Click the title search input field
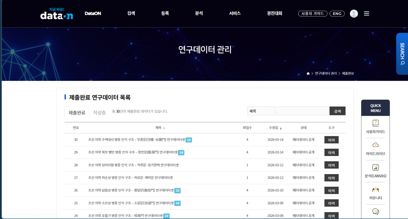The height and width of the screenshot is (219, 408). click(x=302, y=111)
